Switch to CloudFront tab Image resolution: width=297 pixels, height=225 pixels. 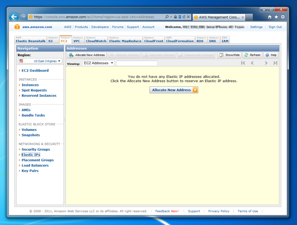(x=154, y=40)
